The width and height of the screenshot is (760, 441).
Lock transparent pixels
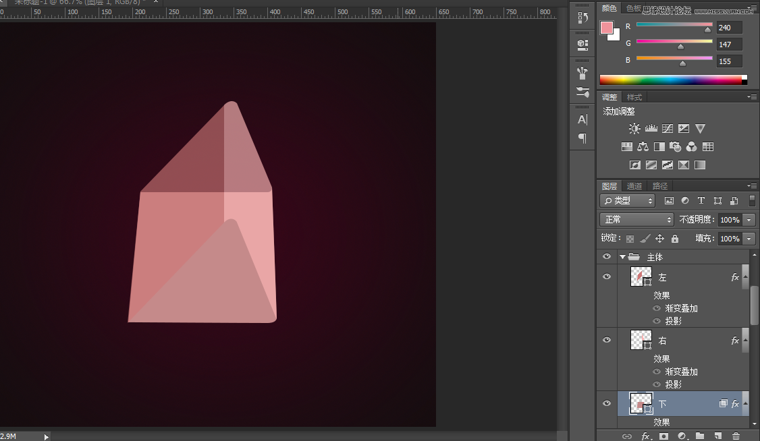point(630,239)
